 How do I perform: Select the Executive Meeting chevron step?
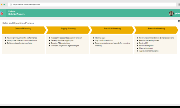[x=156, y=30]
